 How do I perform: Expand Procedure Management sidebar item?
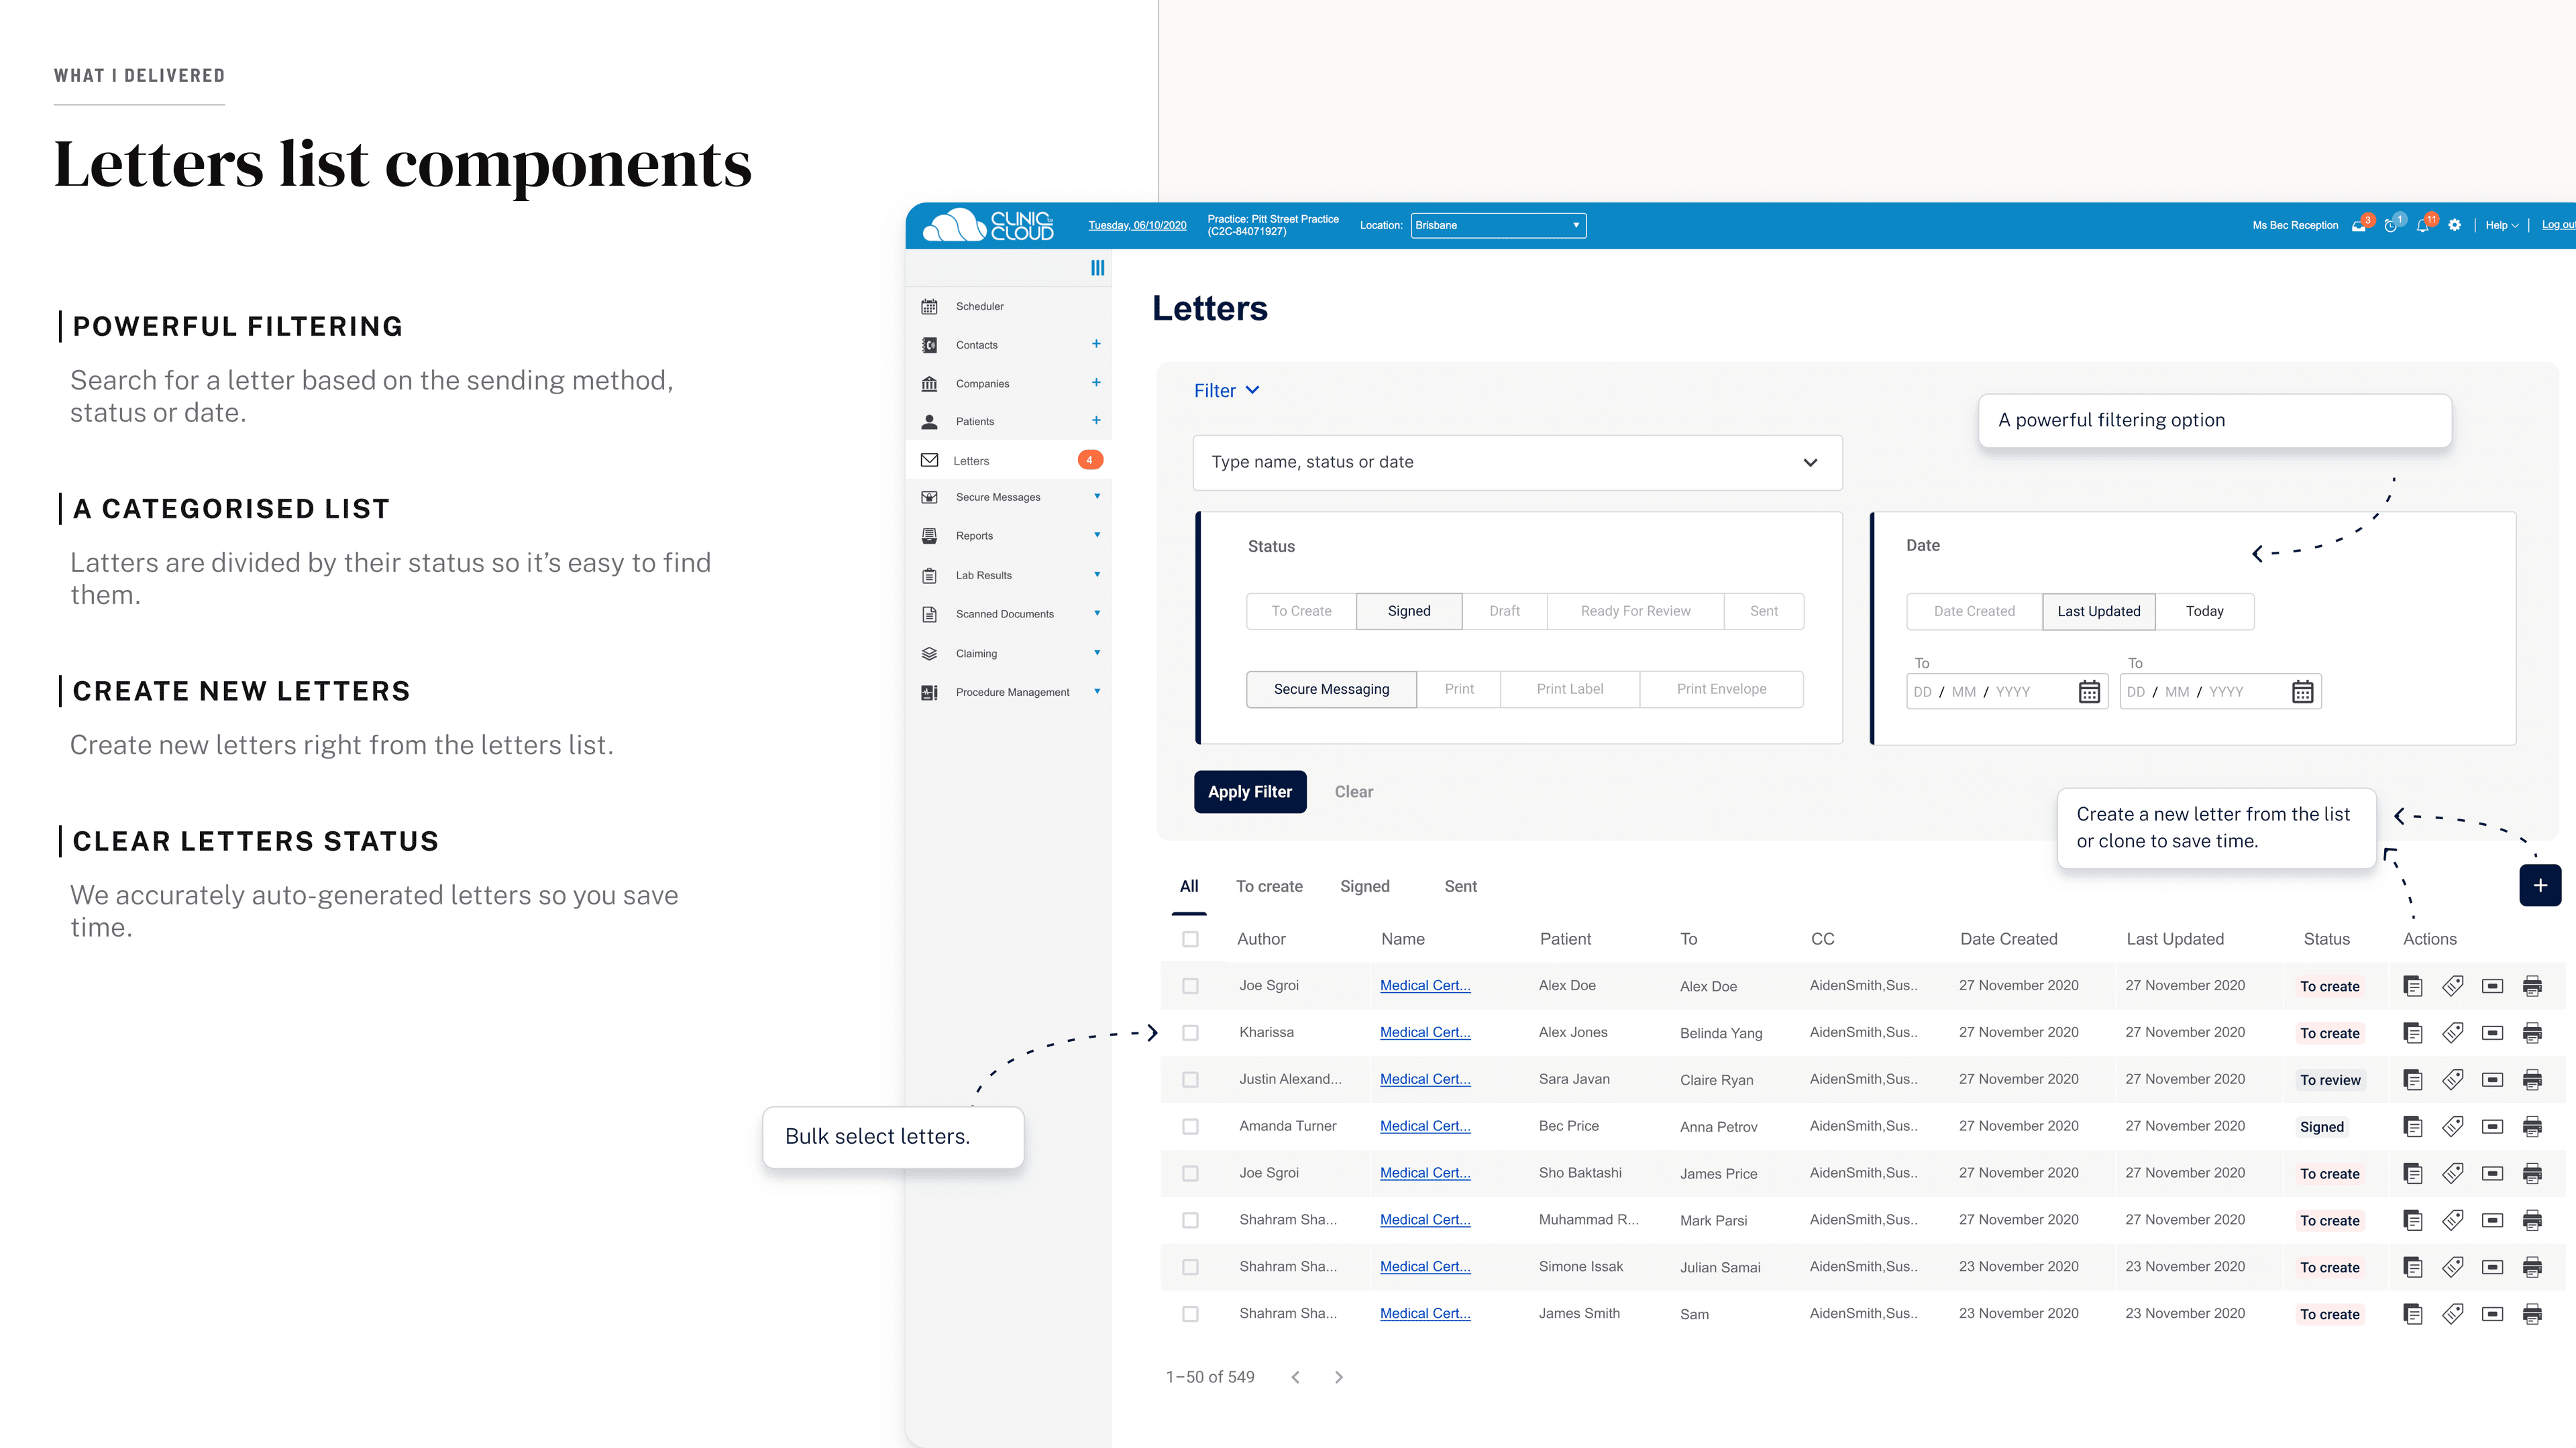point(1097,692)
